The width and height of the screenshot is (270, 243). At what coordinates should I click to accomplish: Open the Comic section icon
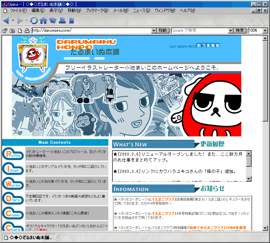click(13, 213)
